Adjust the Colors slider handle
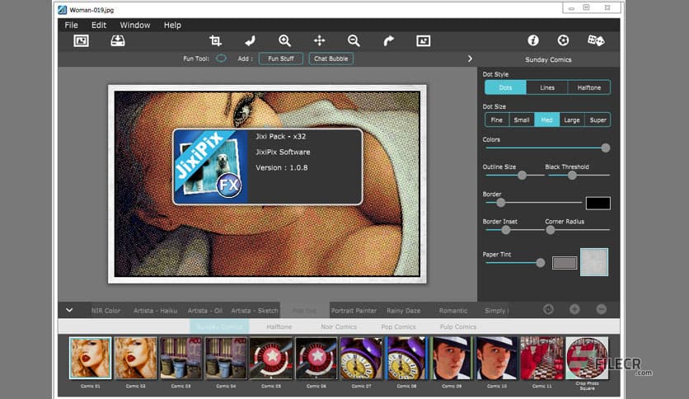The width and height of the screenshot is (689, 399). pyautogui.click(x=606, y=148)
